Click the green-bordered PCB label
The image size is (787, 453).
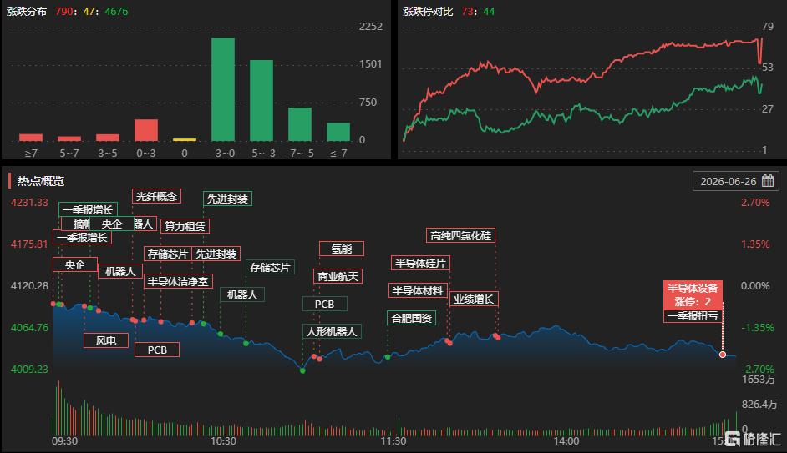click(x=324, y=304)
